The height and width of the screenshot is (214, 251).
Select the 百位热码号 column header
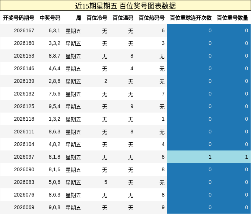coord(152,18)
